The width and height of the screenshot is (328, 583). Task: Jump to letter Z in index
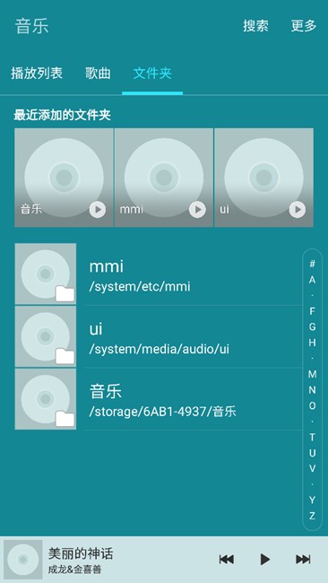point(313,516)
